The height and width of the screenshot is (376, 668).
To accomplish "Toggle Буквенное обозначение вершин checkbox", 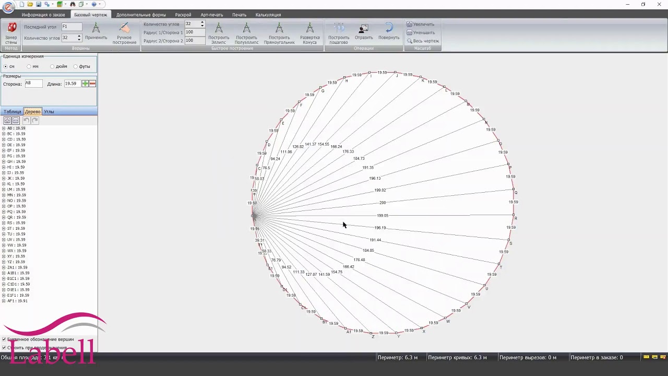I will (4, 339).
